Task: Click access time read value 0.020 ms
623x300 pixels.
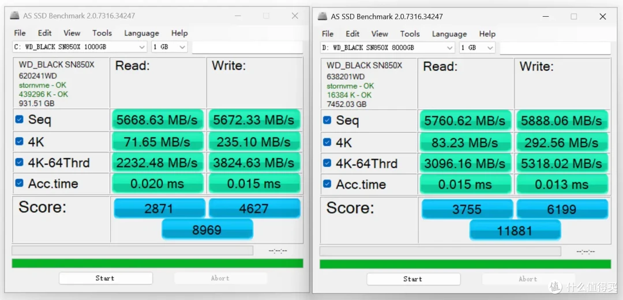Action: pos(157,183)
